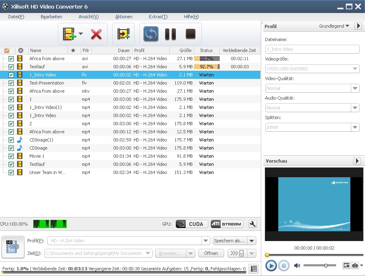Open the Add File dropdown arrow
This screenshot has height=276, width=365.
[x=81, y=34]
